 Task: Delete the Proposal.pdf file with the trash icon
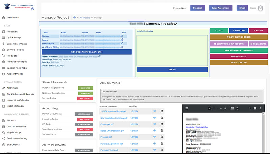click(x=162, y=137)
